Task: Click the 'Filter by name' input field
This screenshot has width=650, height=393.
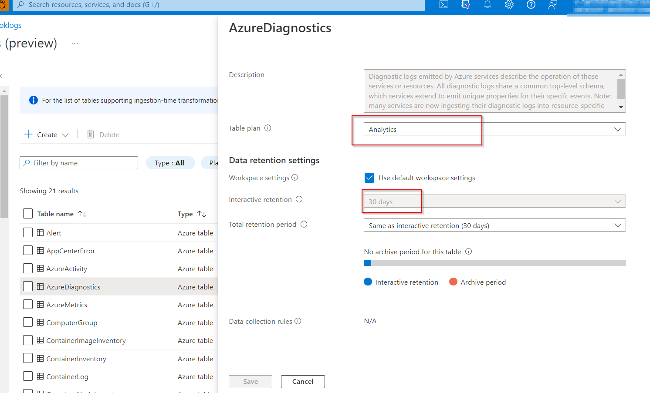Action: click(x=78, y=162)
